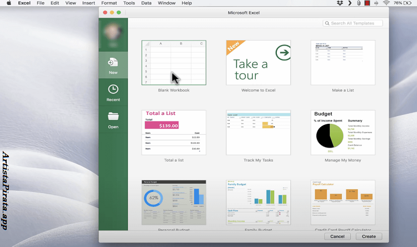The image size is (417, 247).
Task: Open the Window menu
Action: pyautogui.click(x=166, y=3)
